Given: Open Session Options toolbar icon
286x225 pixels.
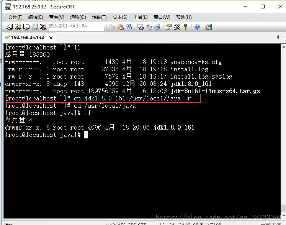Looking at the screenshot, I should 169,27.
